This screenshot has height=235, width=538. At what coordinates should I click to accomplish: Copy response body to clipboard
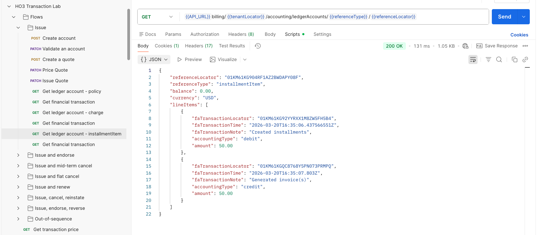pyautogui.click(x=514, y=60)
